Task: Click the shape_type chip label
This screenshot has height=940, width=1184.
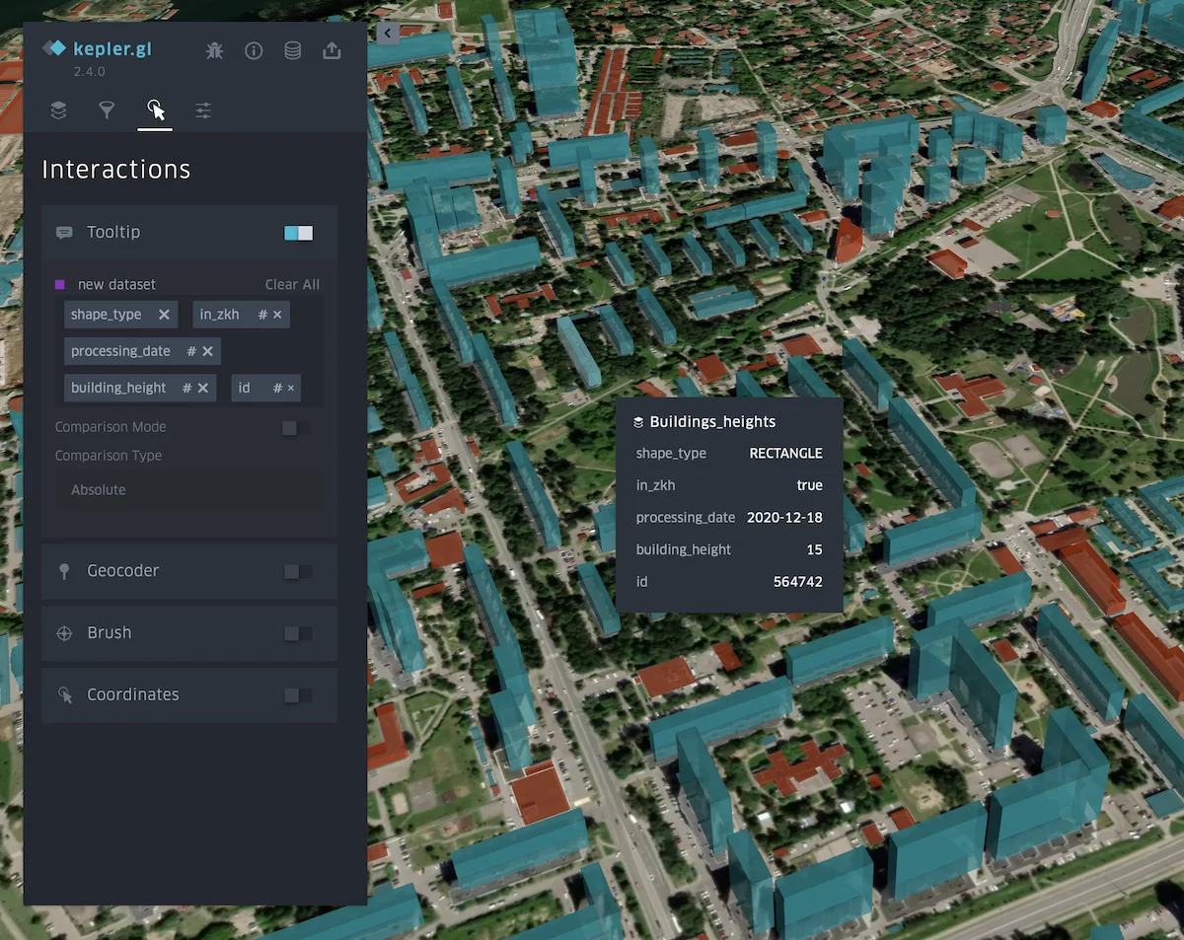Action: coord(107,315)
